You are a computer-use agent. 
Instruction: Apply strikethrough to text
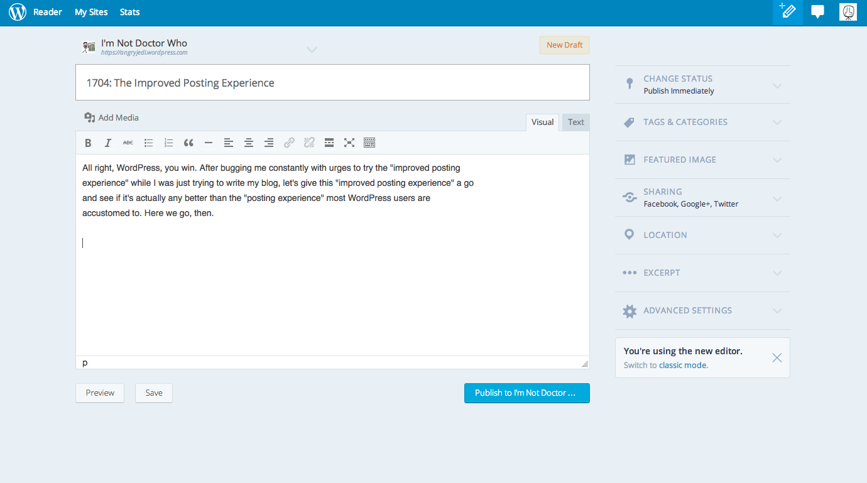point(128,143)
